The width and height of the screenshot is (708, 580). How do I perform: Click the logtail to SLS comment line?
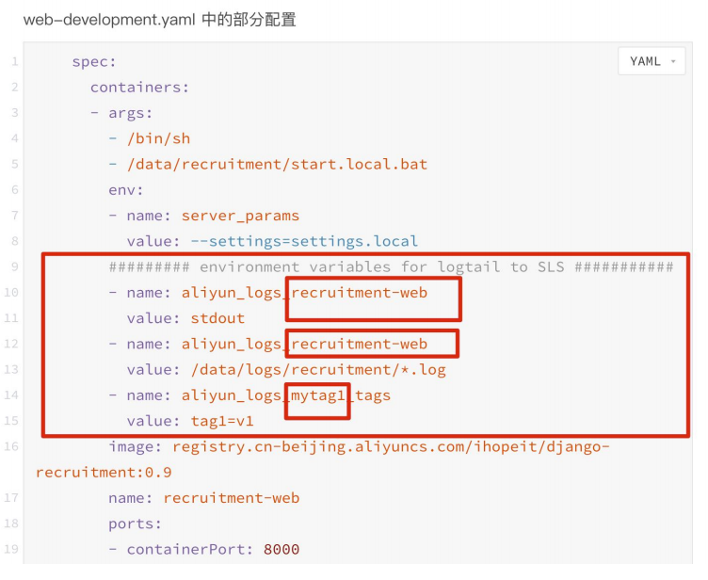pos(391,266)
